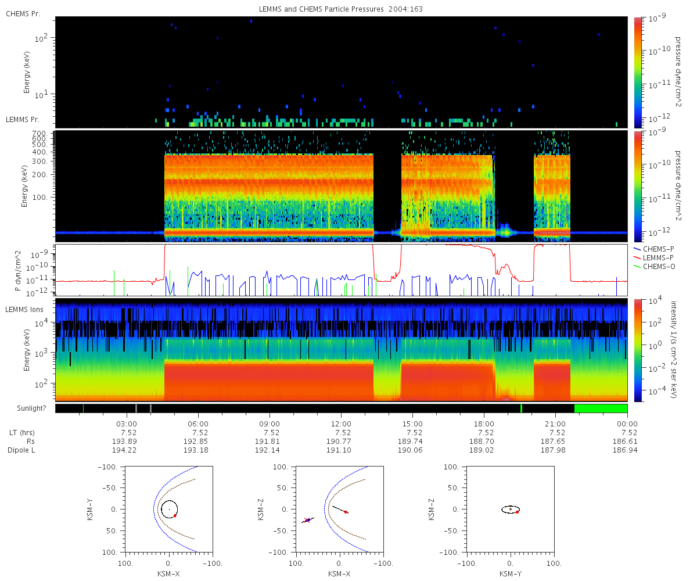The image size is (697, 581).
Task: Click the 12:00 time axis label
Action: tap(341, 424)
